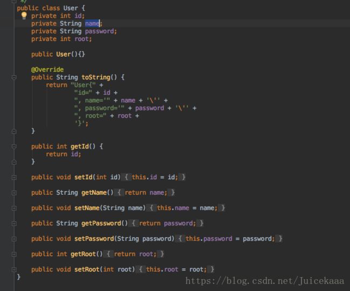Click 'this.root = root;' folded body
The height and width of the screenshot is (291, 350).
[176, 269]
